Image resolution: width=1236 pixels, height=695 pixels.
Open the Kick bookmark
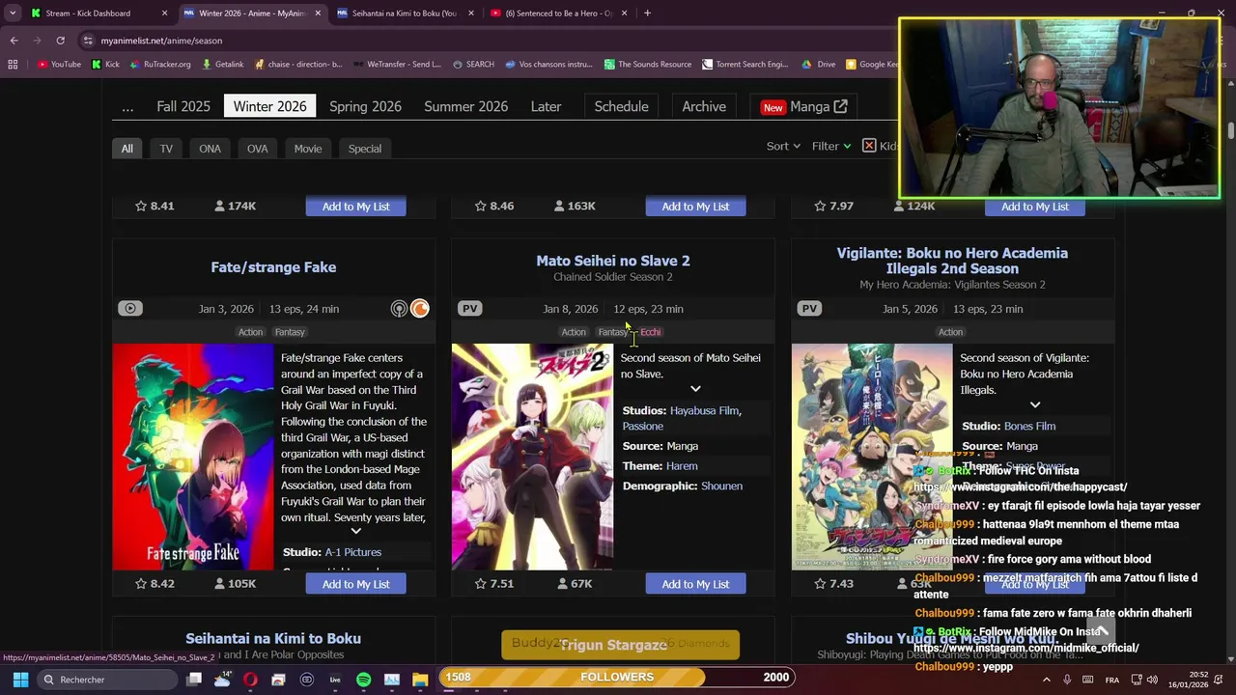(x=105, y=65)
